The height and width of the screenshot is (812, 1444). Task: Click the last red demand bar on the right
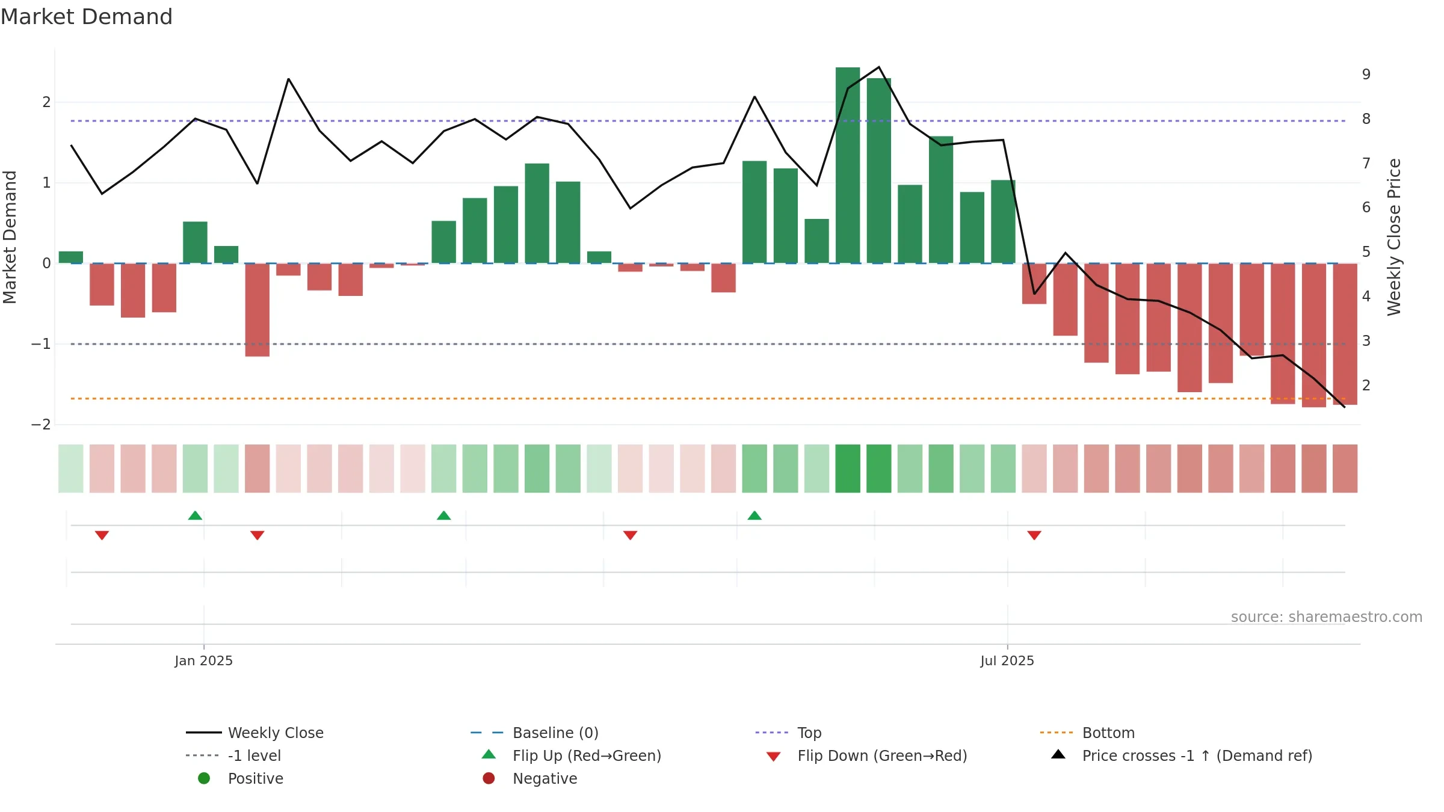pyautogui.click(x=1345, y=334)
